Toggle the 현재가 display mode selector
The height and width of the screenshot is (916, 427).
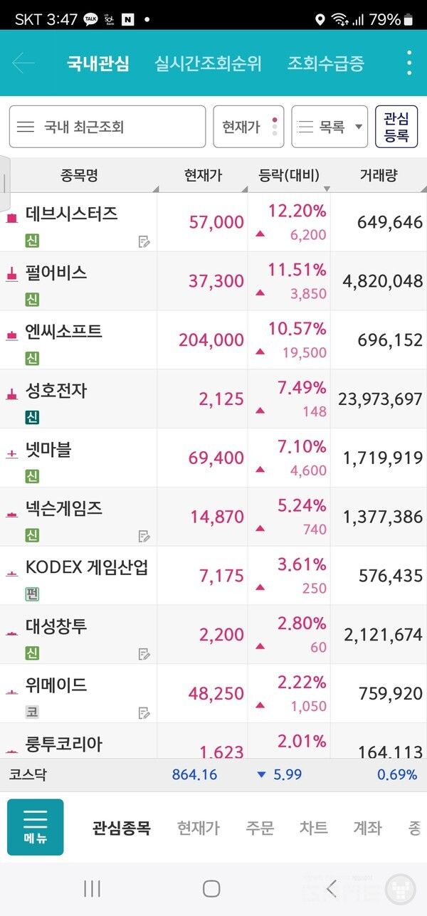[x=248, y=126]
